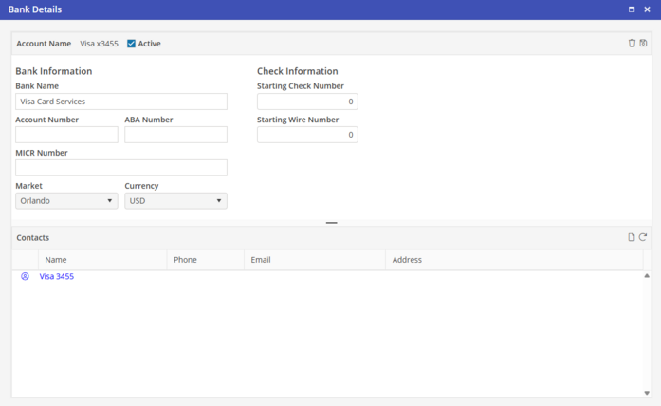Screen dimensions: 661x406
Task: Click the delete trash icon for the account
Action: click(x=633, y=44)
